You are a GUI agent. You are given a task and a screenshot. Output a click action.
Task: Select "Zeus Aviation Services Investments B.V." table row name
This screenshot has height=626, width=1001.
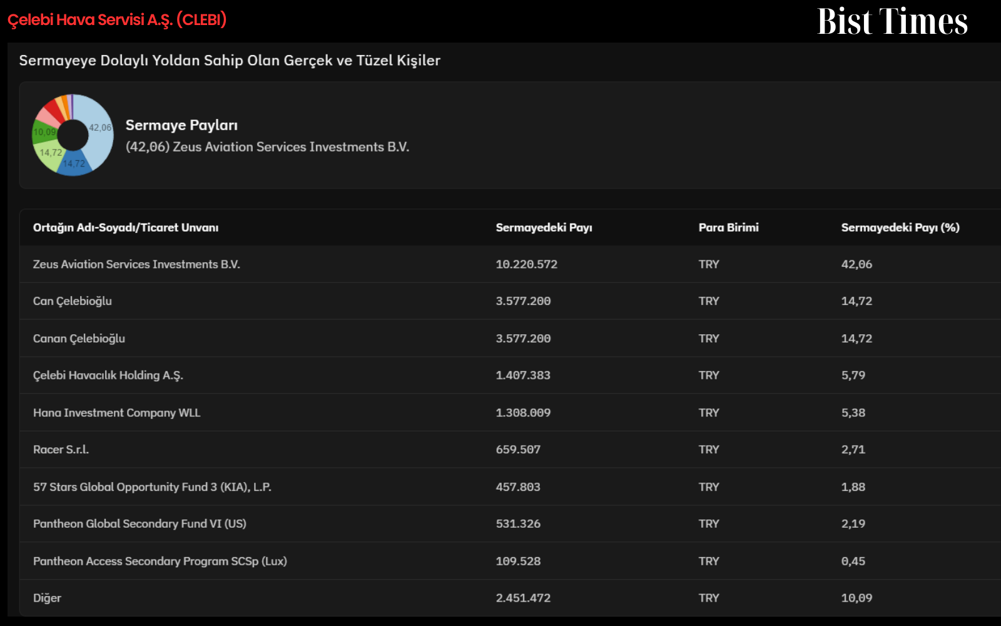[136, 264]
